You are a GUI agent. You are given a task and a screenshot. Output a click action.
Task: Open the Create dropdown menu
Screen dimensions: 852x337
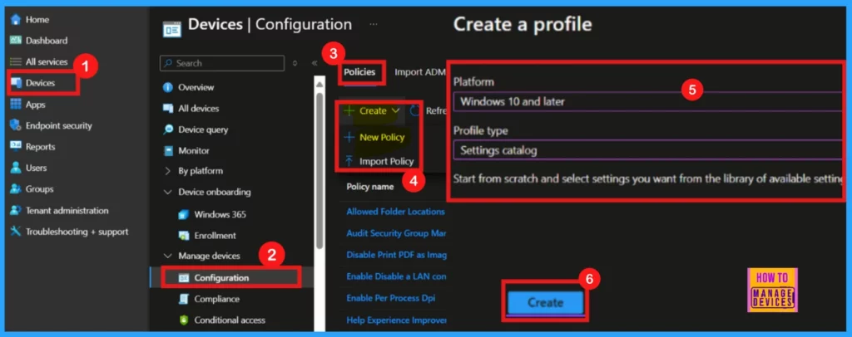click(371, 110)
